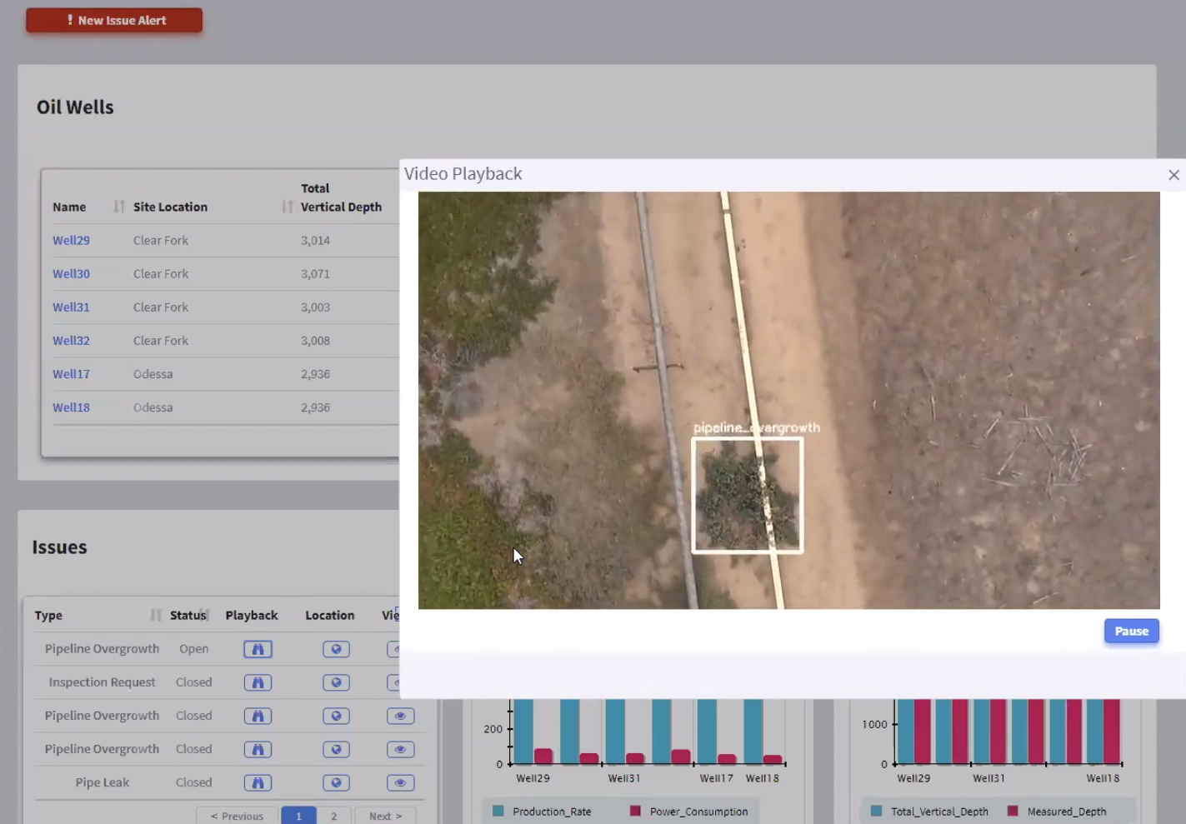Open the Well30 link

pyautogui.click(x=71, y=273)
